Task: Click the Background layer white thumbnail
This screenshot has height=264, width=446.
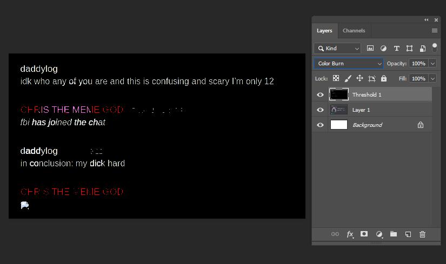Action: 339,125
